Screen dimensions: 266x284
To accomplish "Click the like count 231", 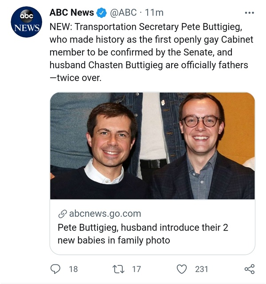I will pyautogui.click(x=202, y=269).
